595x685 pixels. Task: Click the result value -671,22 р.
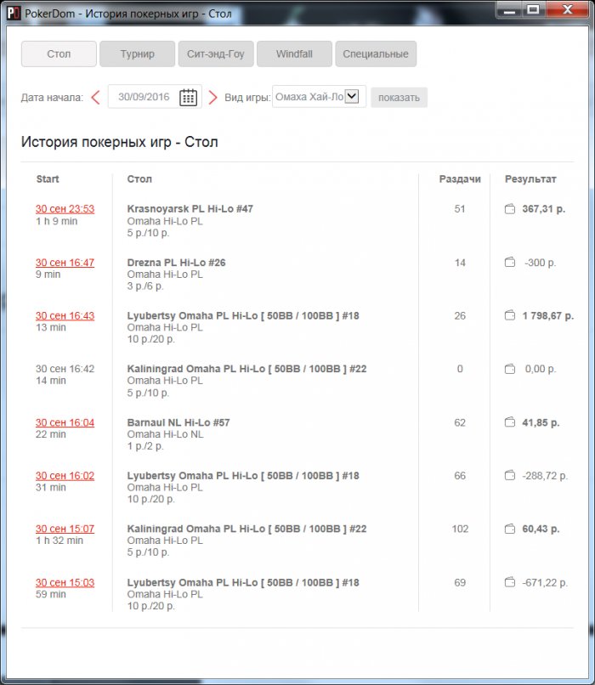(x=545, y=582)
